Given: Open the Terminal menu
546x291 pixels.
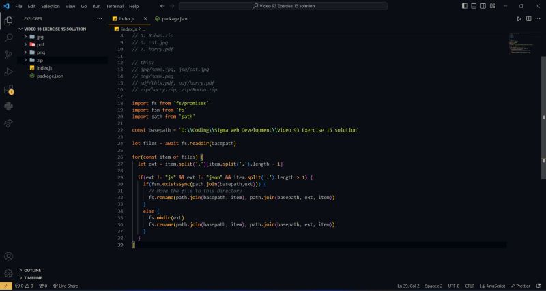Looking at the screenshot, I should pyautogui.click(x=115, y=6).
